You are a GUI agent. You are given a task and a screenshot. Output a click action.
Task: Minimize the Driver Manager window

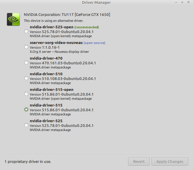point(176,2)
